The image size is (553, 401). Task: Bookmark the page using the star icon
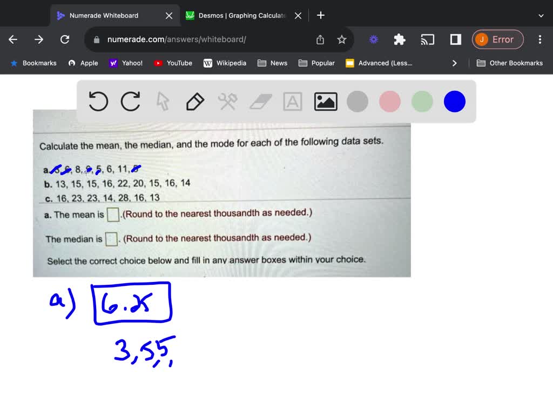click(341, 39)
